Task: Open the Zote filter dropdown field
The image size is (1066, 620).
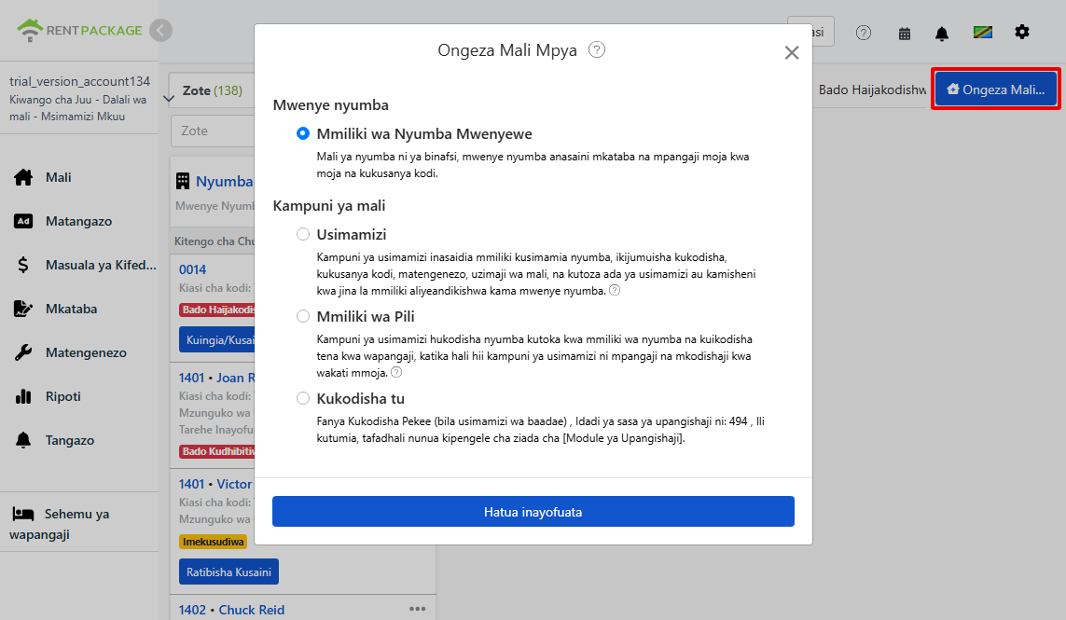Action: click(212, 131)
